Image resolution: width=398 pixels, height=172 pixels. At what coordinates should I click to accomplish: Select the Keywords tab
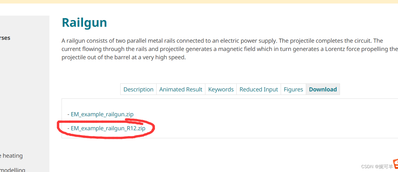point(221,90)
